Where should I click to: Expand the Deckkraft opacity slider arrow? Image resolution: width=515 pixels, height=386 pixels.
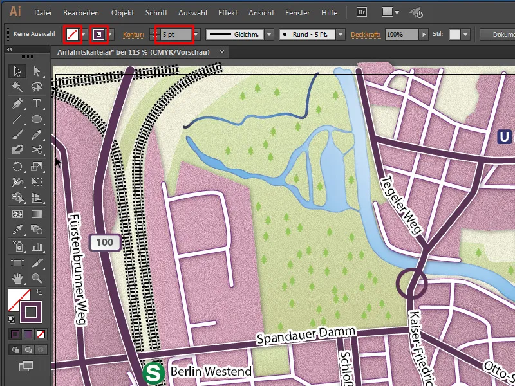pos(424,34)
